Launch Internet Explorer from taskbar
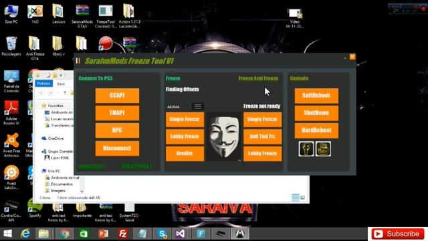Image resolution: width=428 pixels, height=241 pixels. [25, 234]
